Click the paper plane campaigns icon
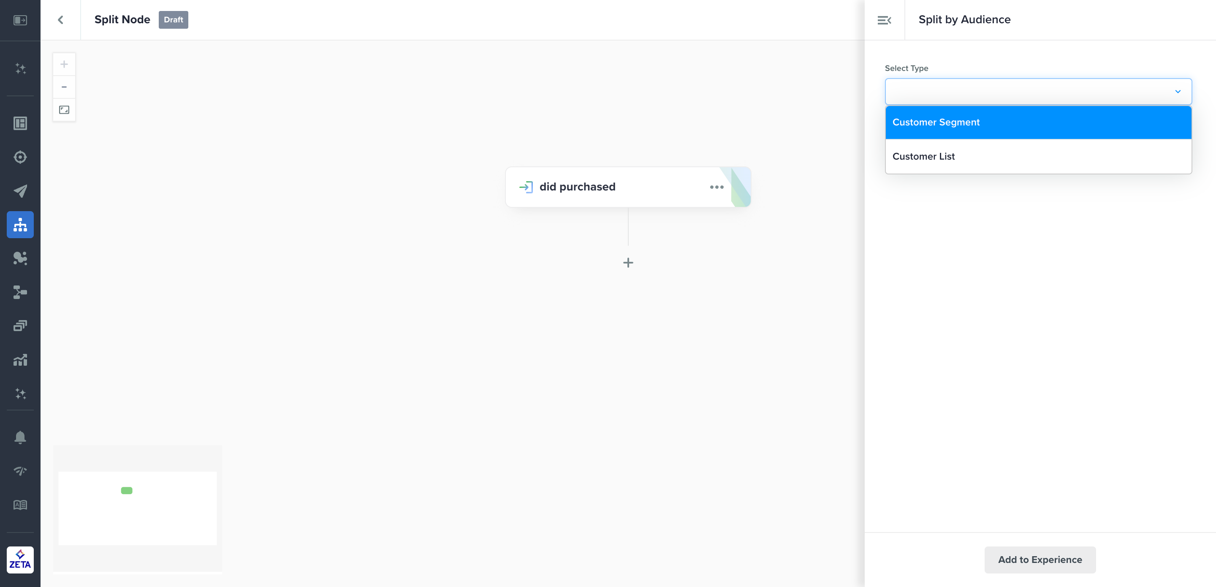 click(20, 191)
